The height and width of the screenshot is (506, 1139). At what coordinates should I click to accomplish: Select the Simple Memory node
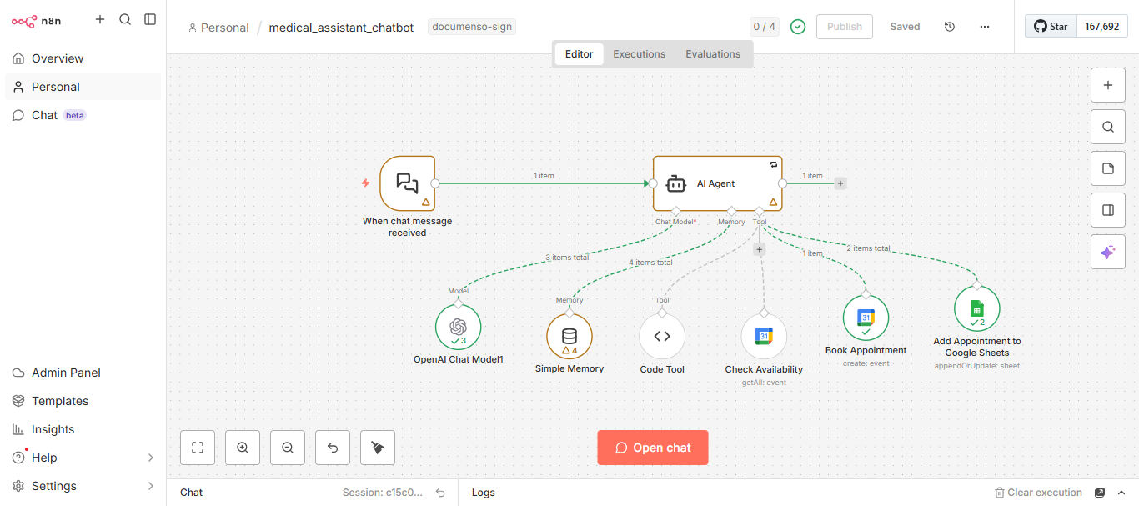click(x=569, y=336)
